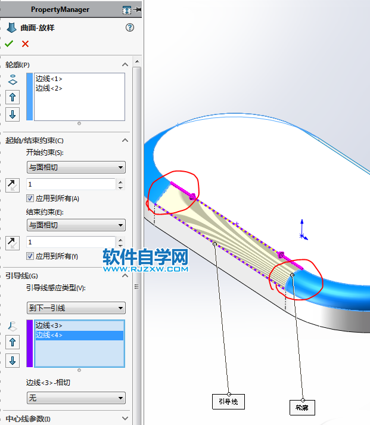Collapse the 轮廓(P) section
370x425 pixels.
pyautogui.click(x=125, y=64)
